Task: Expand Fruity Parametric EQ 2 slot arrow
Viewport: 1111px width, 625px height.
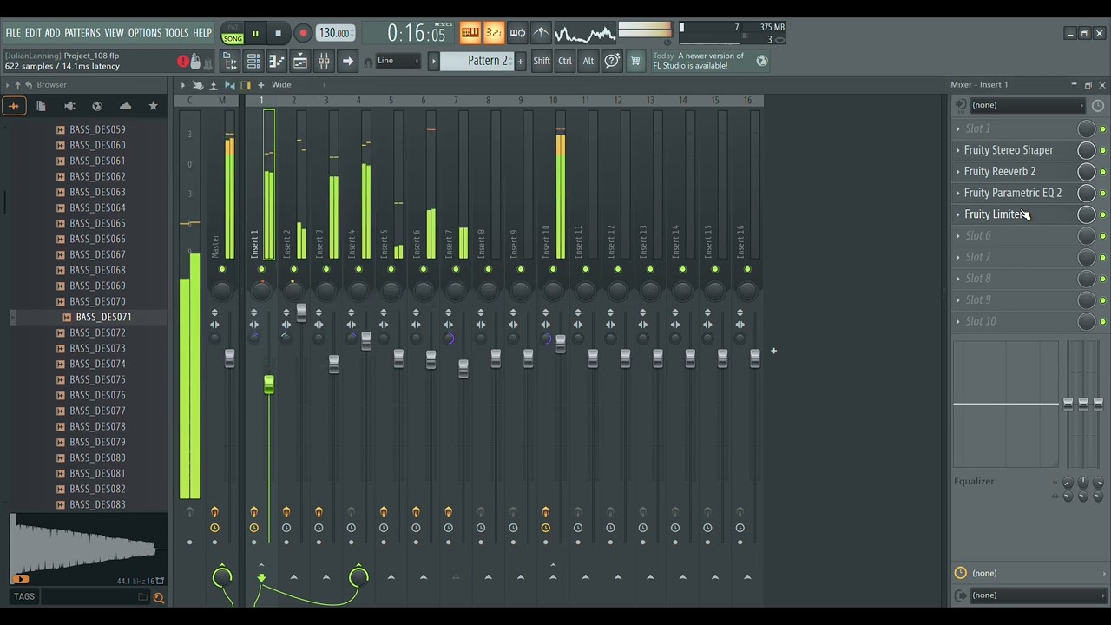Action: pyautogui.click(x=958, y=193)
